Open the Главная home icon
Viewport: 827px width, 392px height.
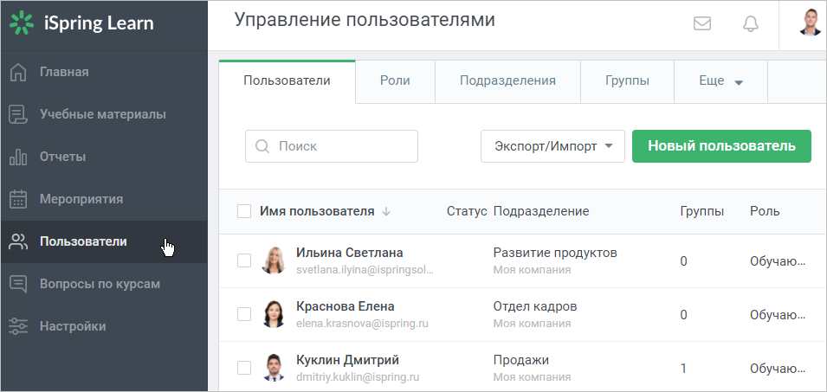pyautogui.click(x=18, y=72)
